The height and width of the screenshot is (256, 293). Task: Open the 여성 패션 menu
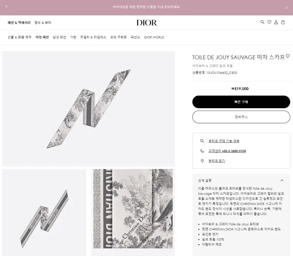click(x=42, y=37)
